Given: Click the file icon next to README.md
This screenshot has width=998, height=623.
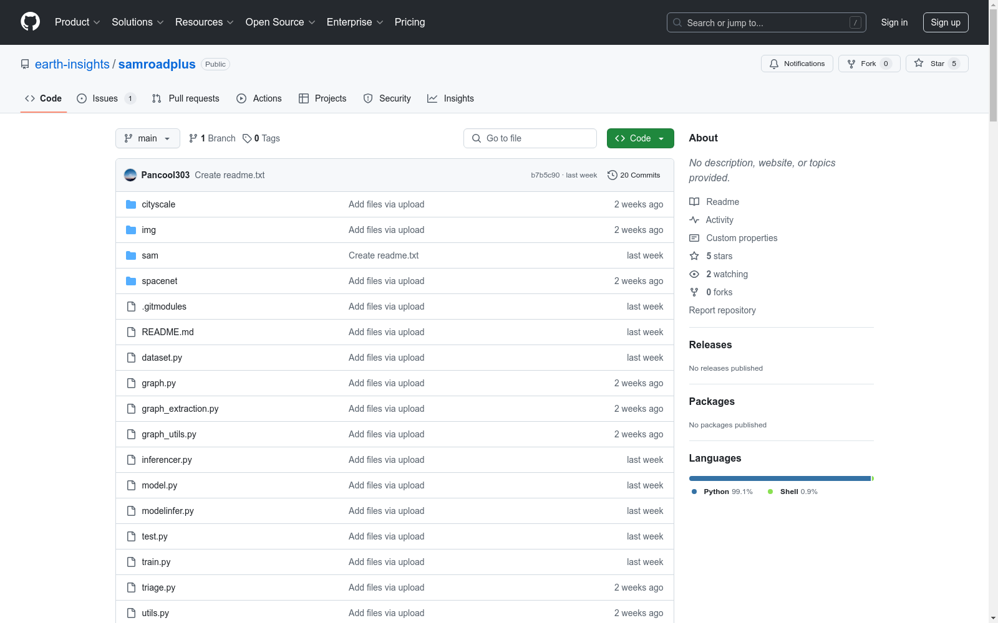Looking at the screenshot, I should [x=131, y=332].
